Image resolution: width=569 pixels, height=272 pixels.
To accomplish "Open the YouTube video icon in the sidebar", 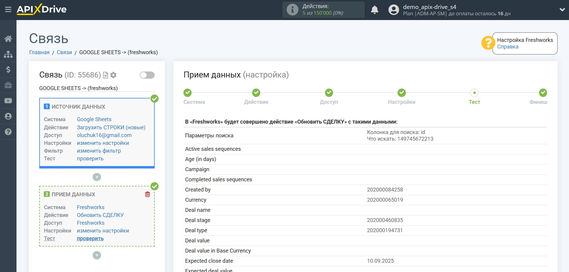I will (8, 101).
